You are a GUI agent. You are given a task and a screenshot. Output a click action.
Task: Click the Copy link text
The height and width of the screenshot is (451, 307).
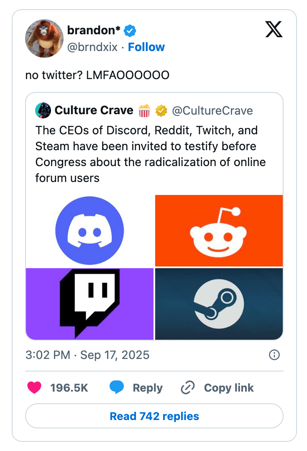pyautogui.click(x=229, y=388)
